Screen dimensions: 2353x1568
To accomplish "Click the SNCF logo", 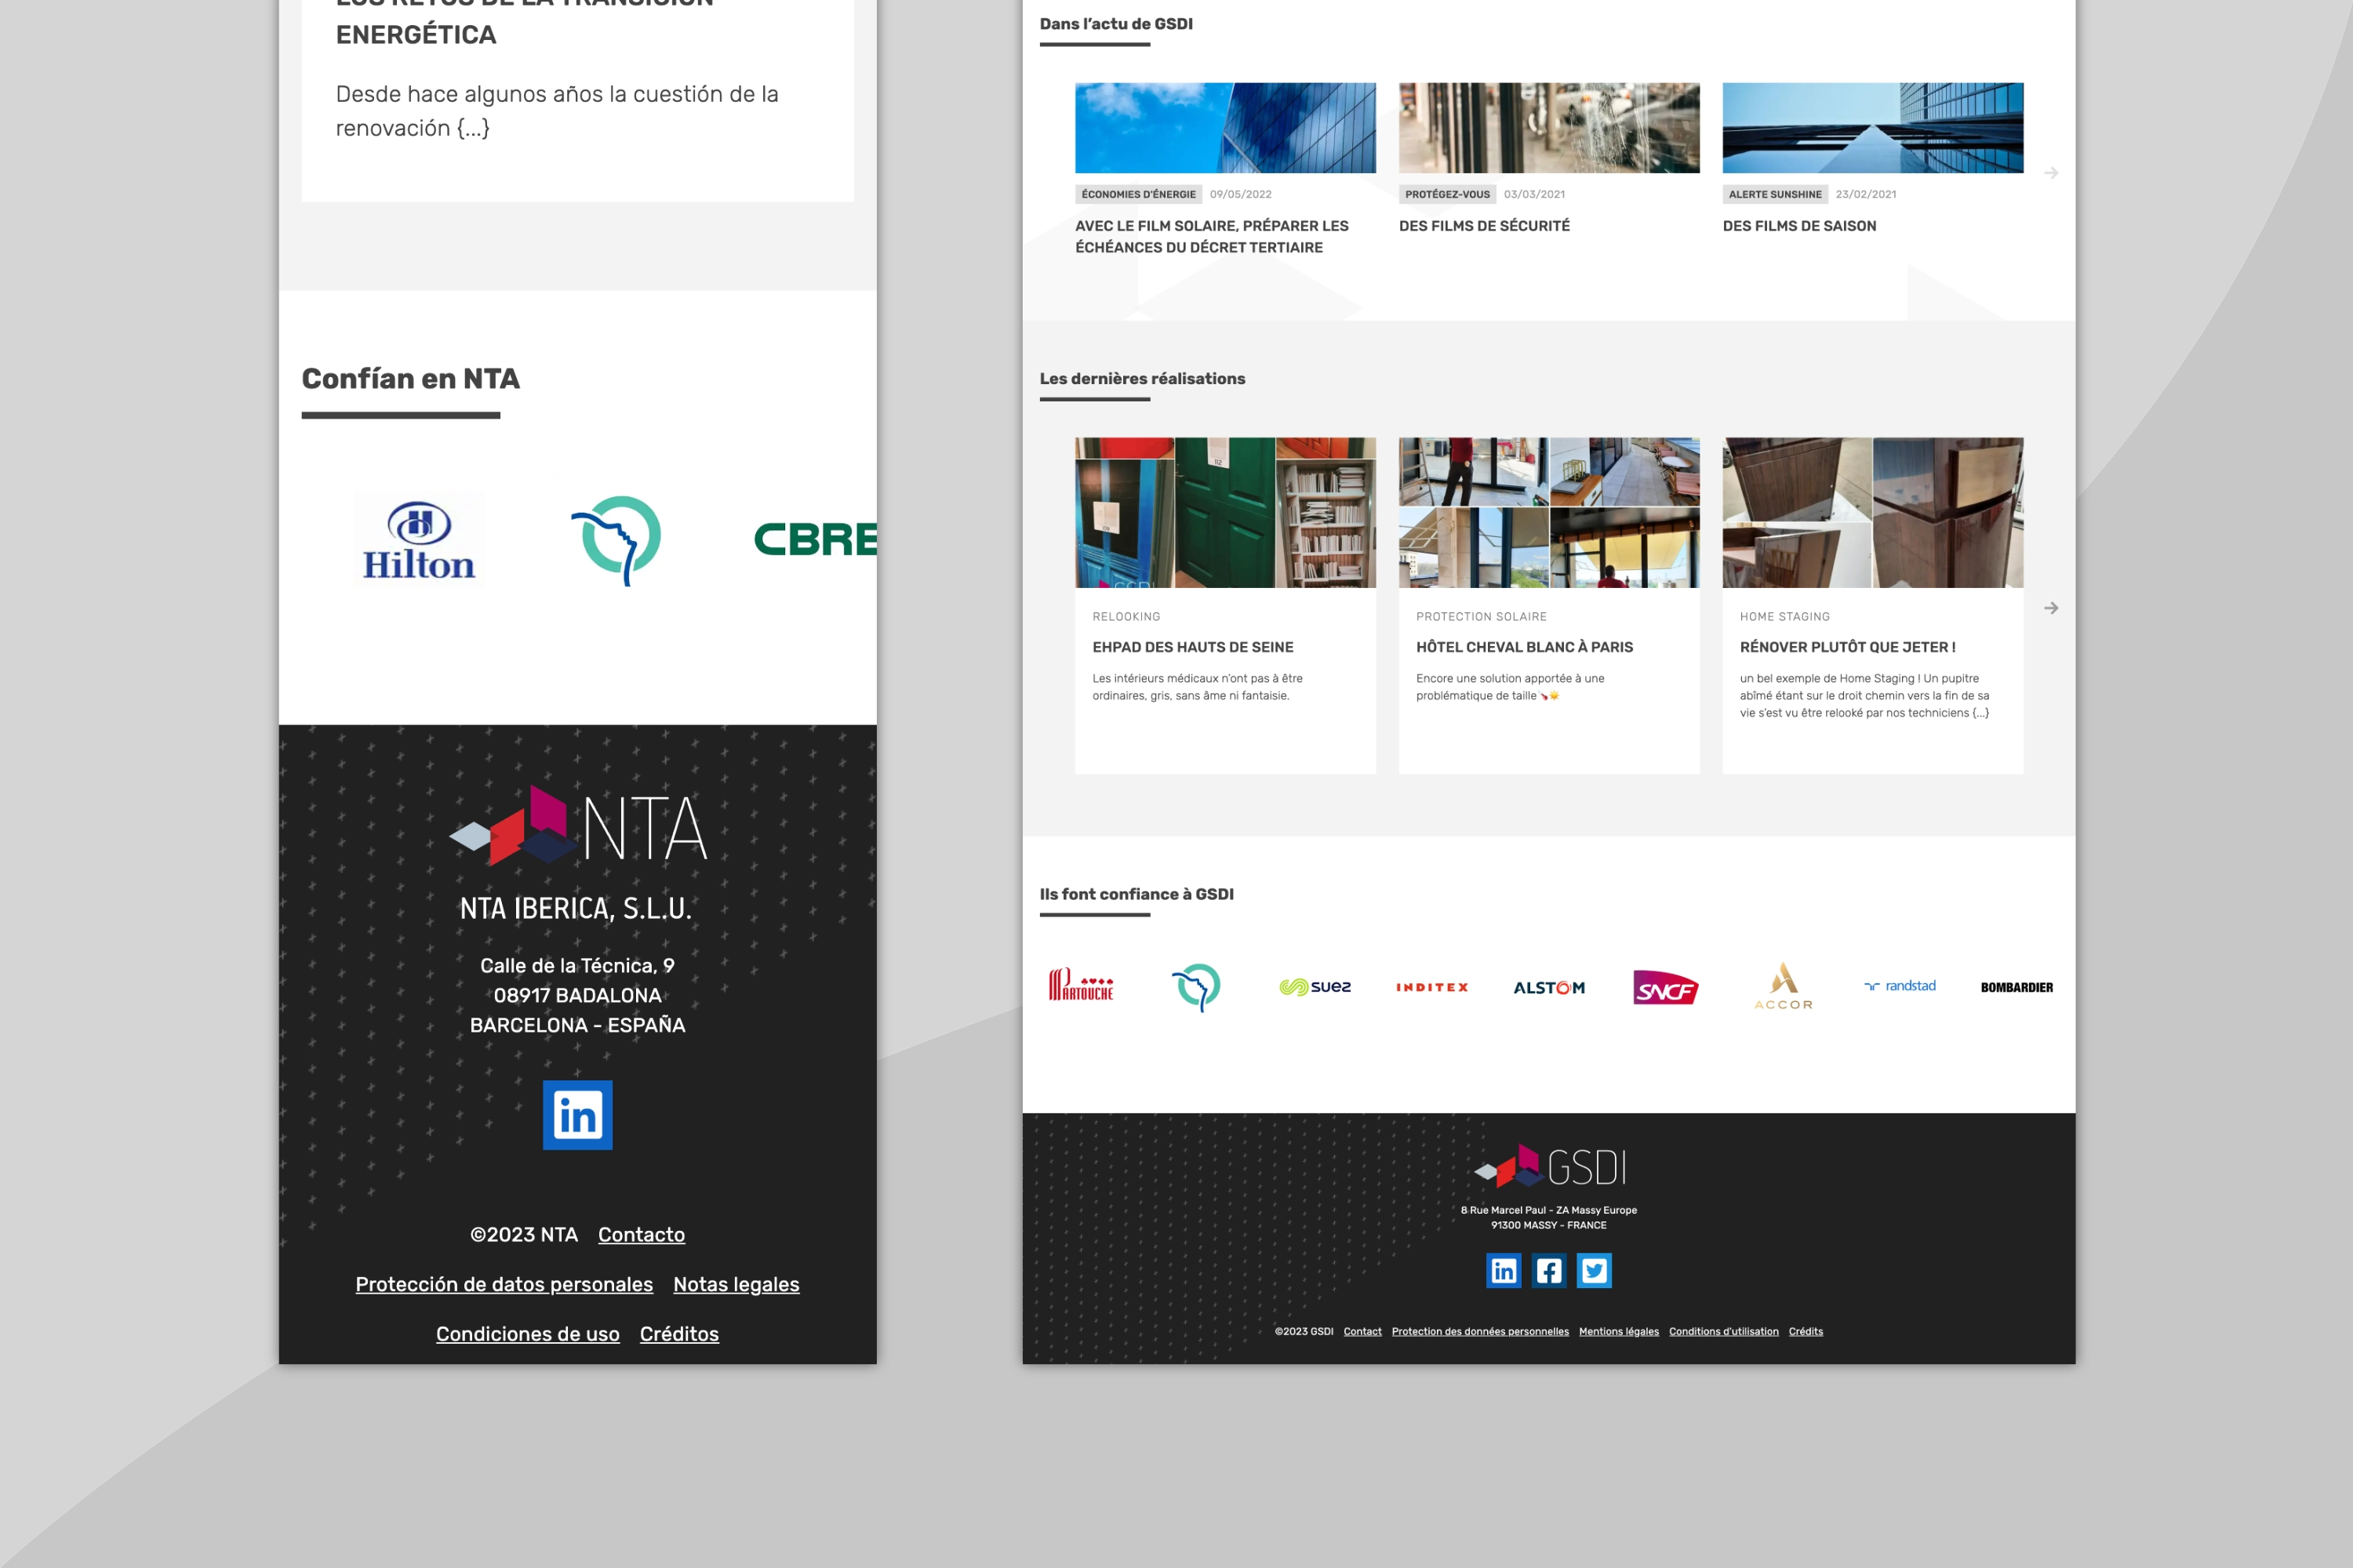I will 1664,988.
